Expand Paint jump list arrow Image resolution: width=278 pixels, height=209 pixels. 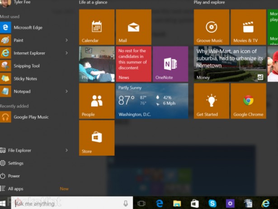pos(66,40)
